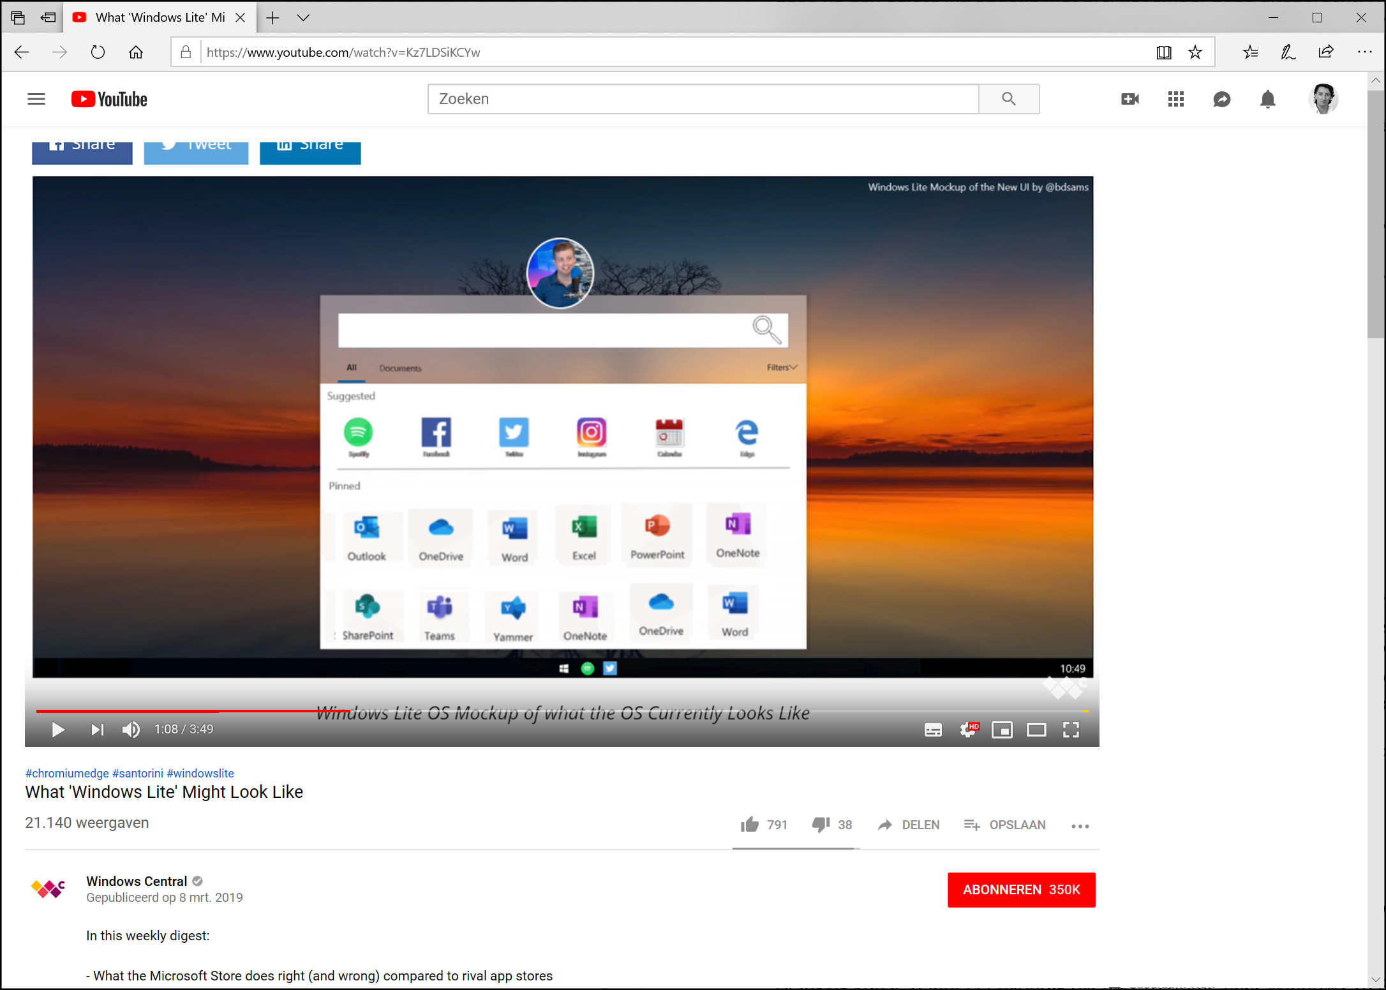Screen dimensions: 1386x990
Task: Open #santorini hashtag link
Action: [138, 773]
